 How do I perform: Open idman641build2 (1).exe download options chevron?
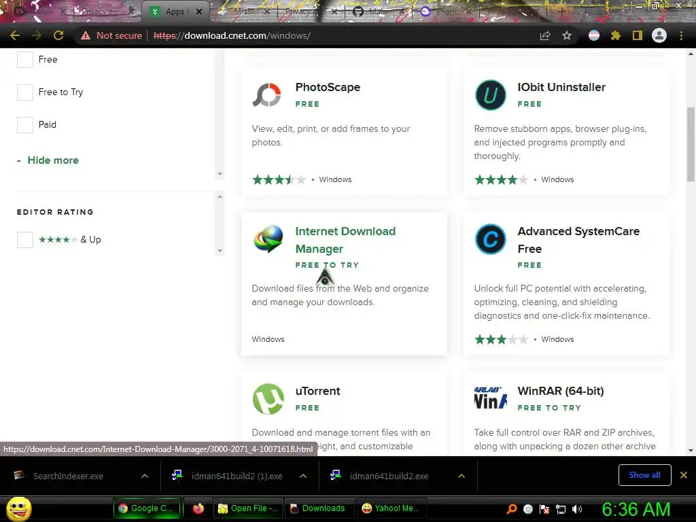click(302, 476)
